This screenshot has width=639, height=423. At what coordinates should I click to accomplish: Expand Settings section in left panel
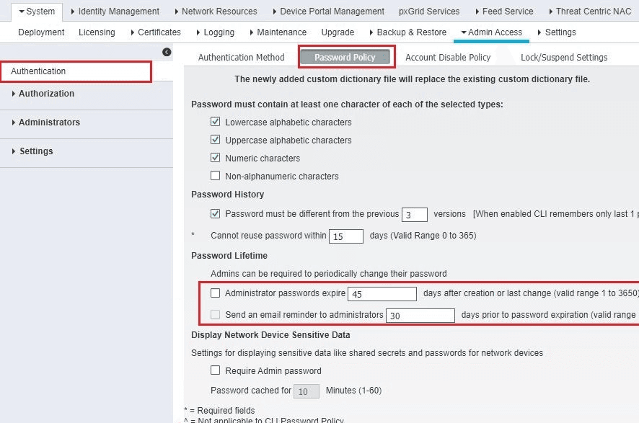coord(35,151)
